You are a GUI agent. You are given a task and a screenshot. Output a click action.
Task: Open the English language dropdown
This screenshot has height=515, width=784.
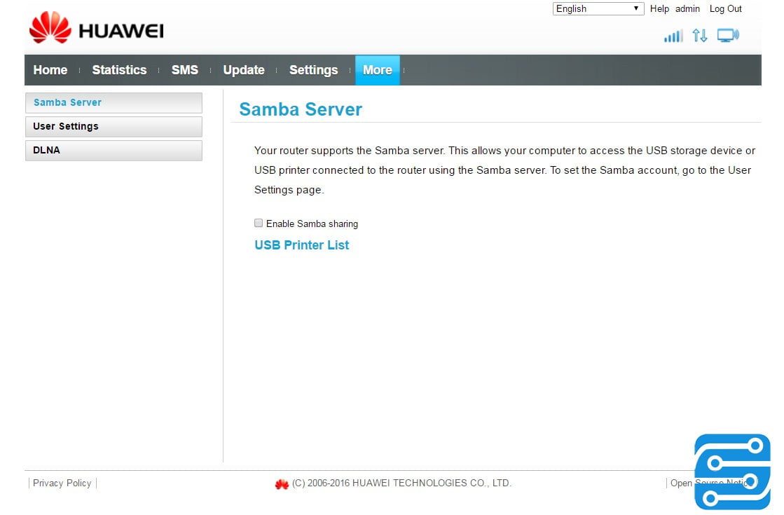[x=598, y=9]
